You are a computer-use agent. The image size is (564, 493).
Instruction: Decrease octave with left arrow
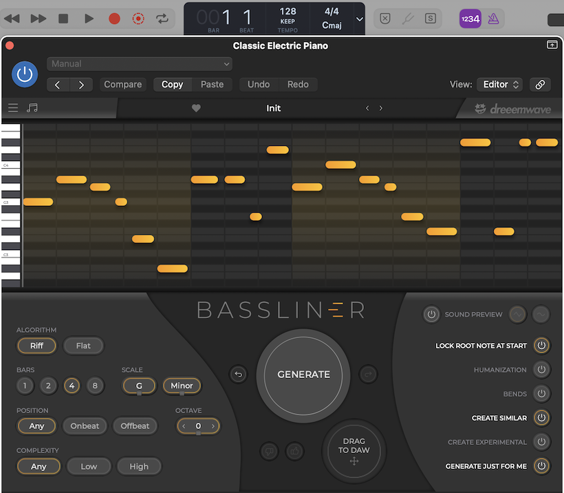pos(184,426)
